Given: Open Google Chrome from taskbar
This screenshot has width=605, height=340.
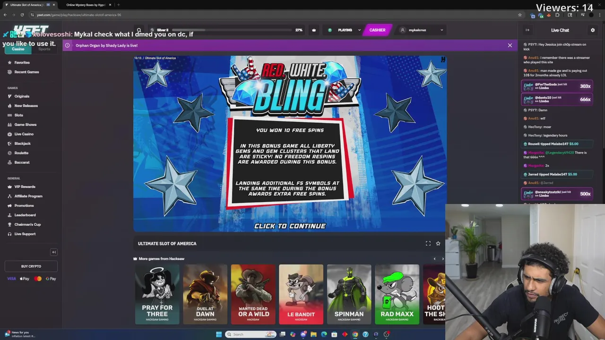Looking at the screenshot, I should click(355, 334).
